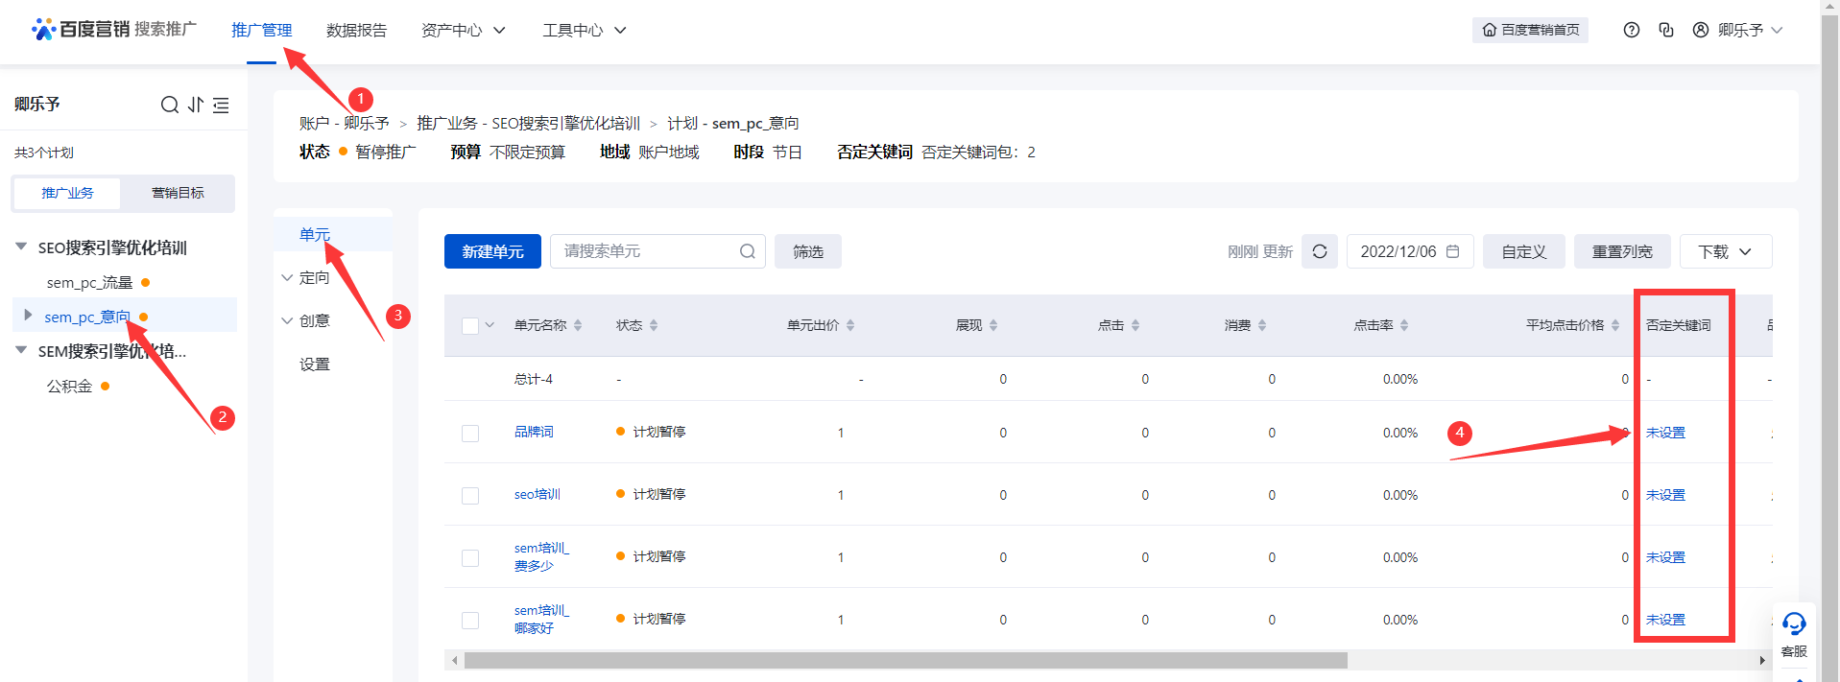
Task: Click the 自定义 button
Action: tap(1524, 251)
